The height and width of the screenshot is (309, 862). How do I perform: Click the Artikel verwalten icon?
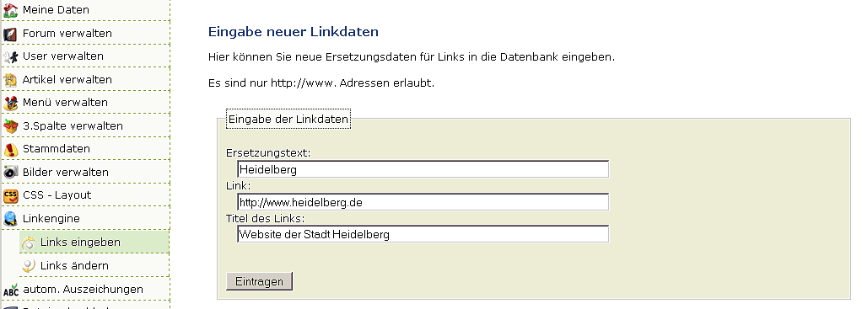pos(10,80)
